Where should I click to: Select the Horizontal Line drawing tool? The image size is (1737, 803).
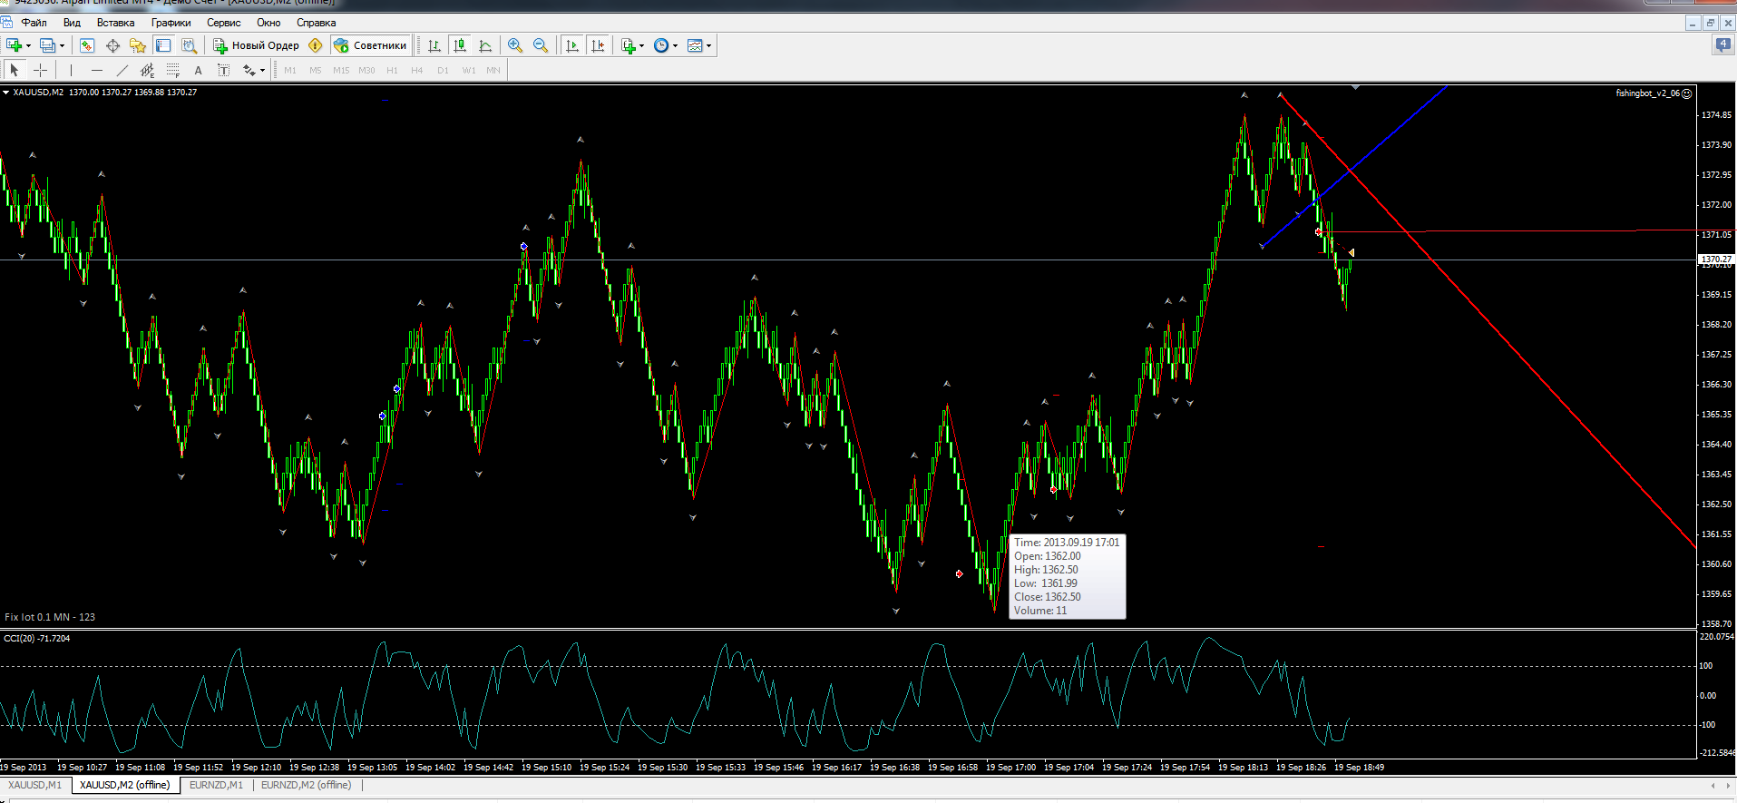coord(96,70)
